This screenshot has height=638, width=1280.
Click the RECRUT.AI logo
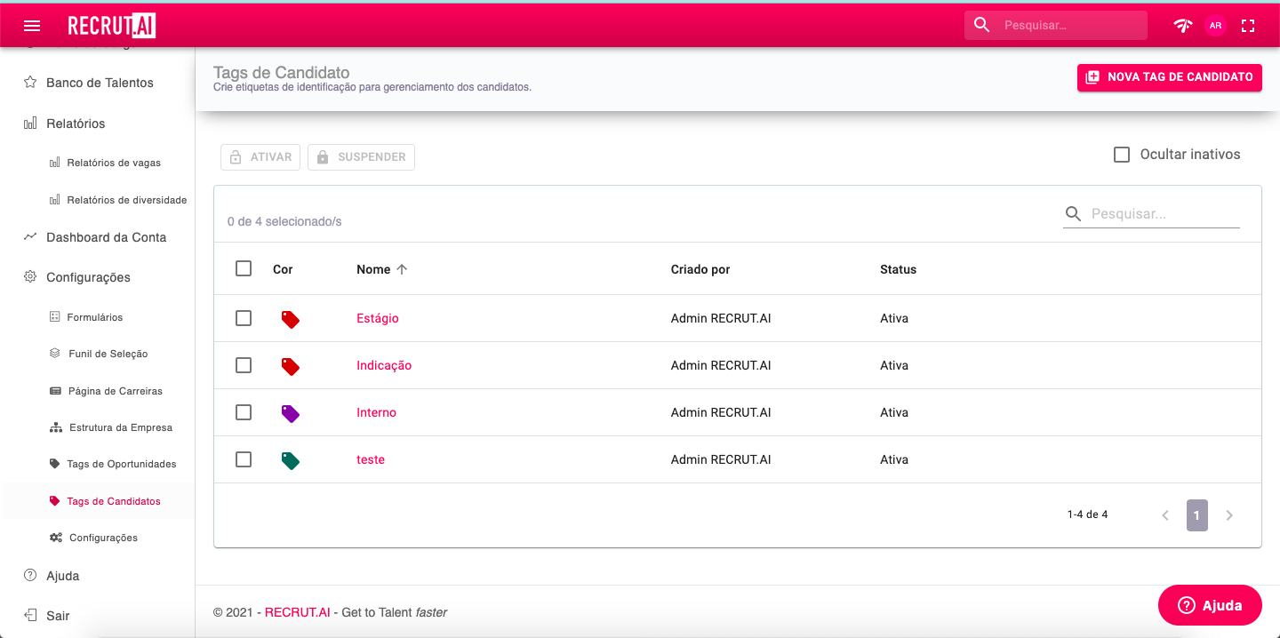point(112,26)
